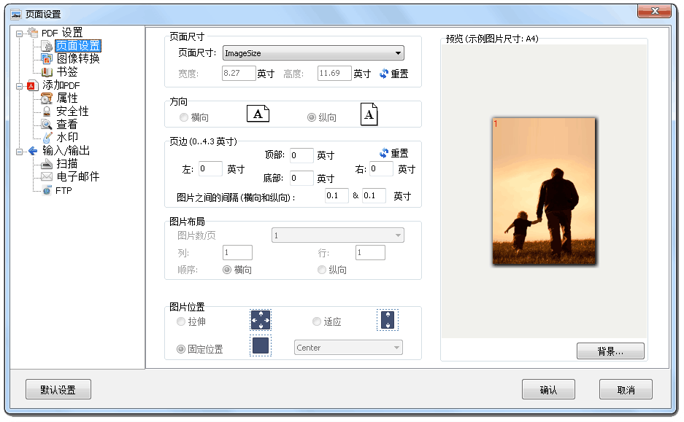Select the 适应 image position radio
This screenshot has height=422, width=684.
tap(317, 321)
